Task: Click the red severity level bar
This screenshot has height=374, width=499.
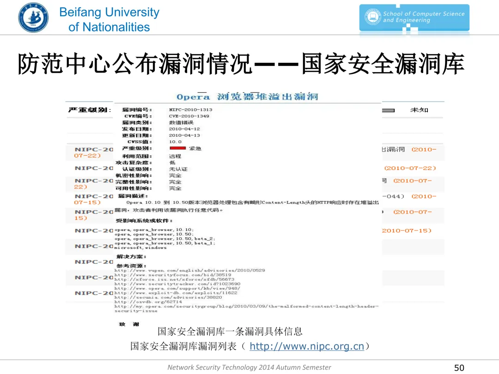Action: point(177,148)
